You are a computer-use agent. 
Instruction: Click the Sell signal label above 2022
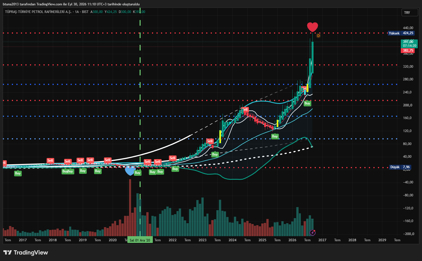pyautogui.click(x=173, y=158)
